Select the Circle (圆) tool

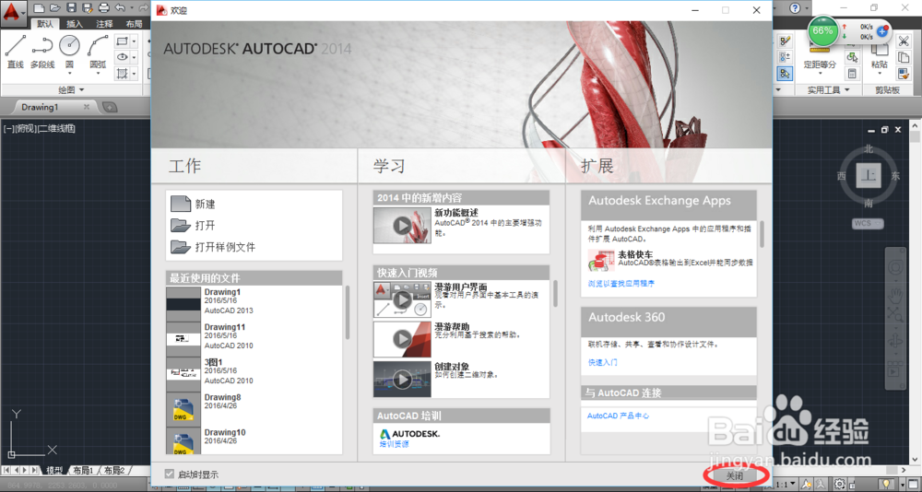click(69, 50)
